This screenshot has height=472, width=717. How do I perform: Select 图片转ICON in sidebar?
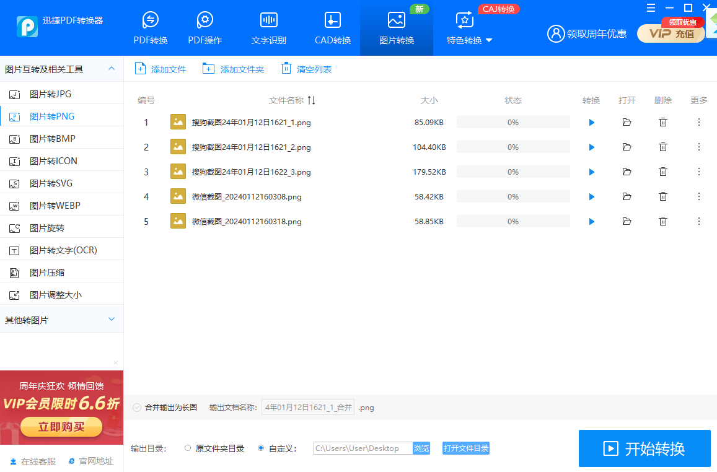[x=62, y=161]
